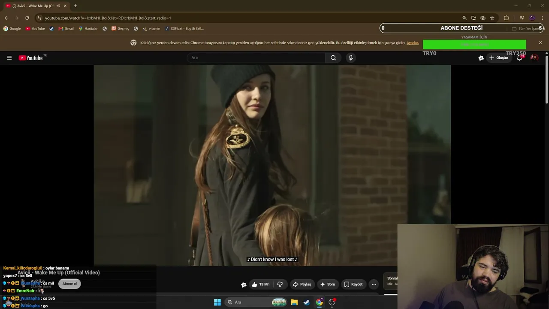The height and width of the screenshot is (309, 549).
Task: Click the crossed-eye icon in address bar
Action: click(x=483, y=18)
